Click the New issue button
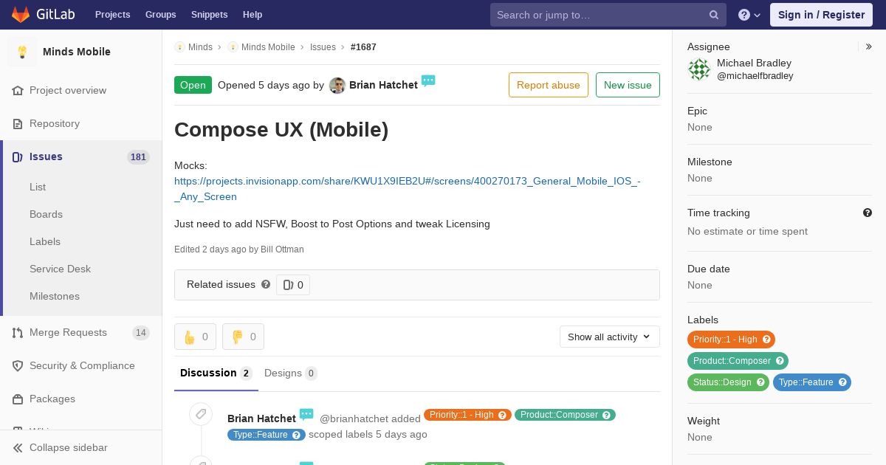Screen dimensions: 886x465 tap(628, 85)
